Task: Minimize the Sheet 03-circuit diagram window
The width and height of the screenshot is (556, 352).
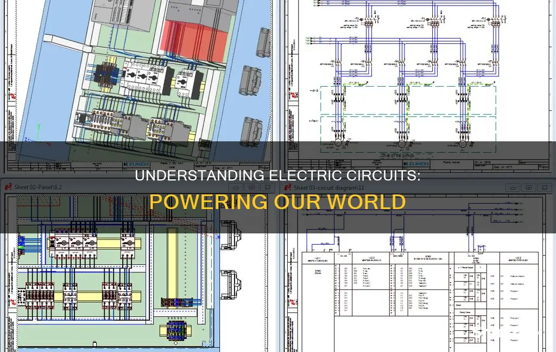Action: tap(513, 187)
